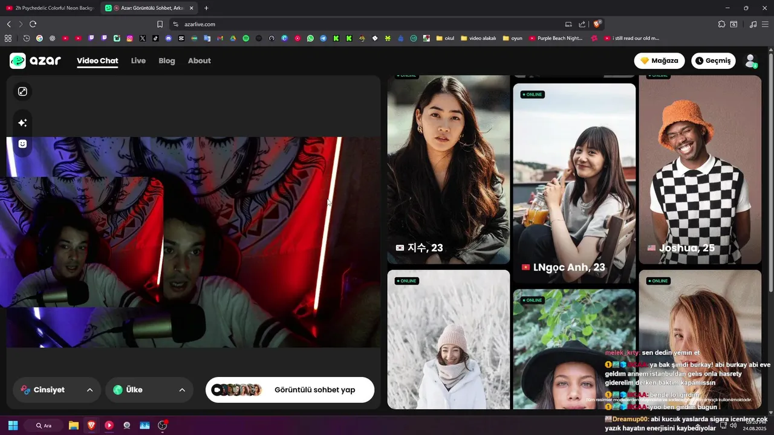The width and height of the screenshot is (774, 435).
Task: Open a new browser tab
Action: click(206, 8)
